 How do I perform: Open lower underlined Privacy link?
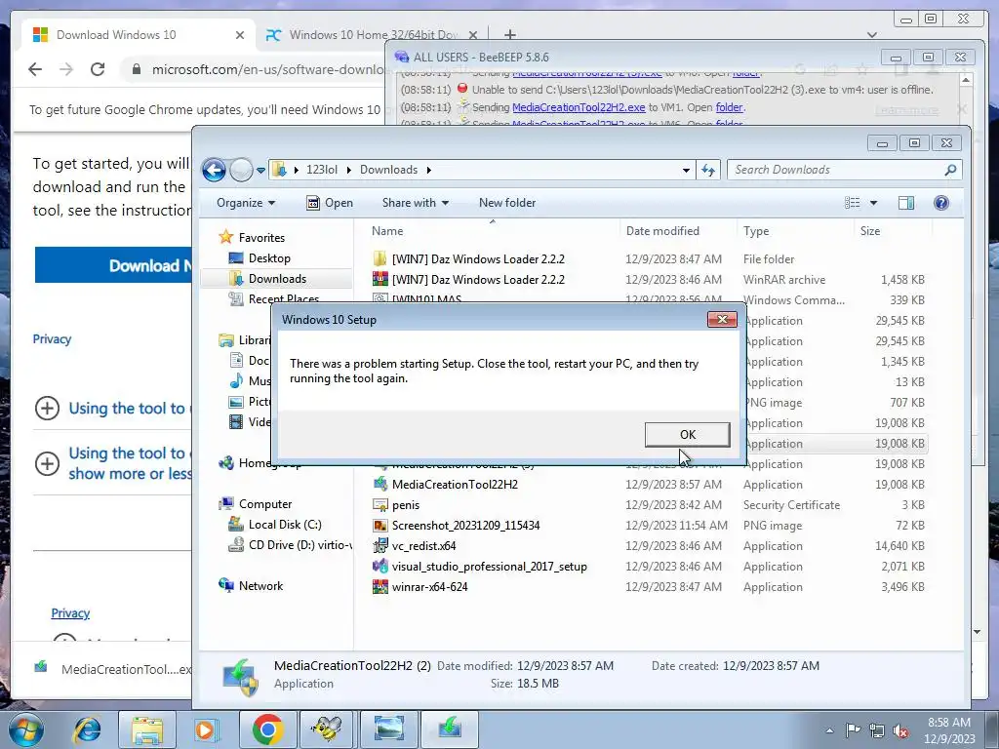(x=70, y=612)
